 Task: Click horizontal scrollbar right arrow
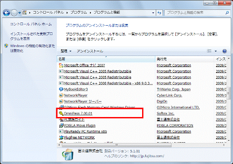(x=224, y=145)
